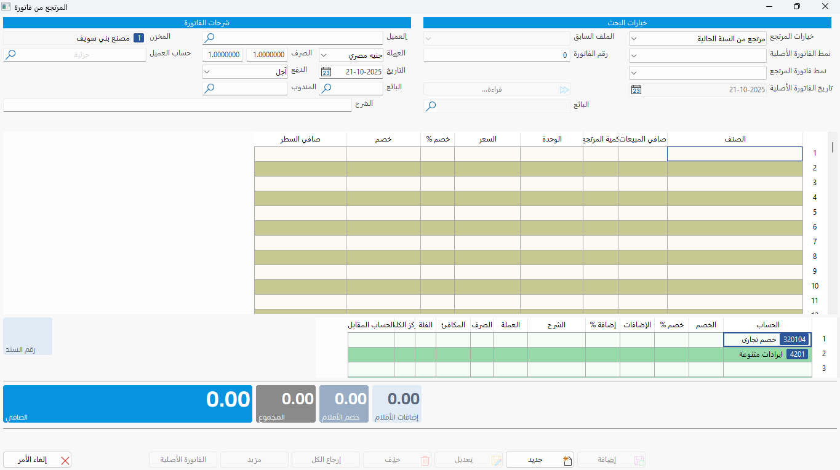The width and height of the screenshot is (840, 470).
Task: Click the description (الشرح) text field
Action: pyautogui.click(x=177, y=105)
